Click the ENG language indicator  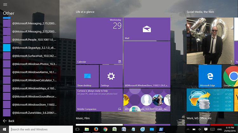(x=220, y=130)
